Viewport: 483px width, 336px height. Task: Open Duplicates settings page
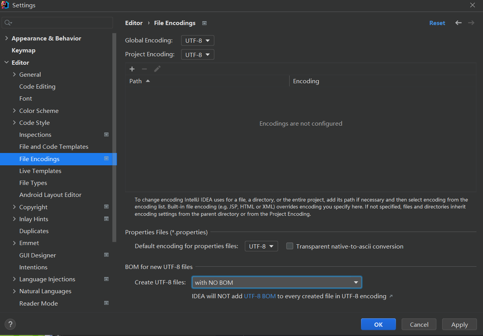tap(34, 231)
